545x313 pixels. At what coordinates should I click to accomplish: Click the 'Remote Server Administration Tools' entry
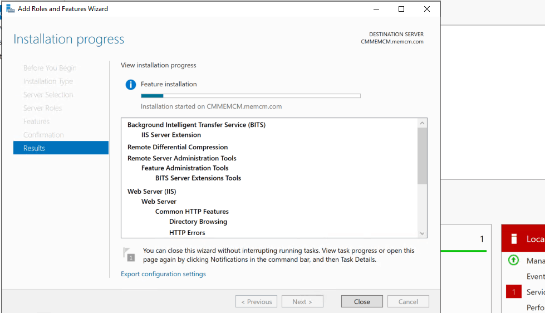(x=182, y=158)
